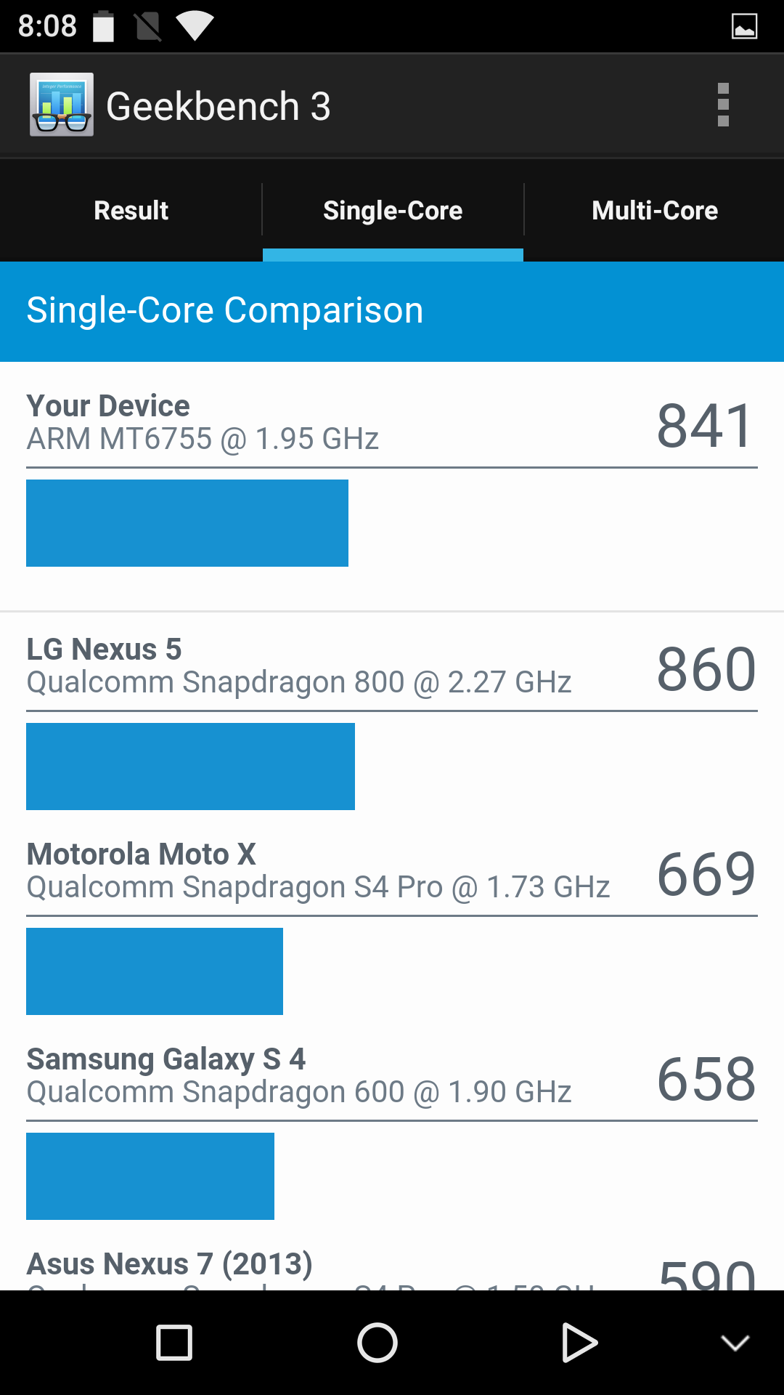784x1395 pixels.
Task: Tap the picture notification icon in status bar
Action: click(744, 26)
